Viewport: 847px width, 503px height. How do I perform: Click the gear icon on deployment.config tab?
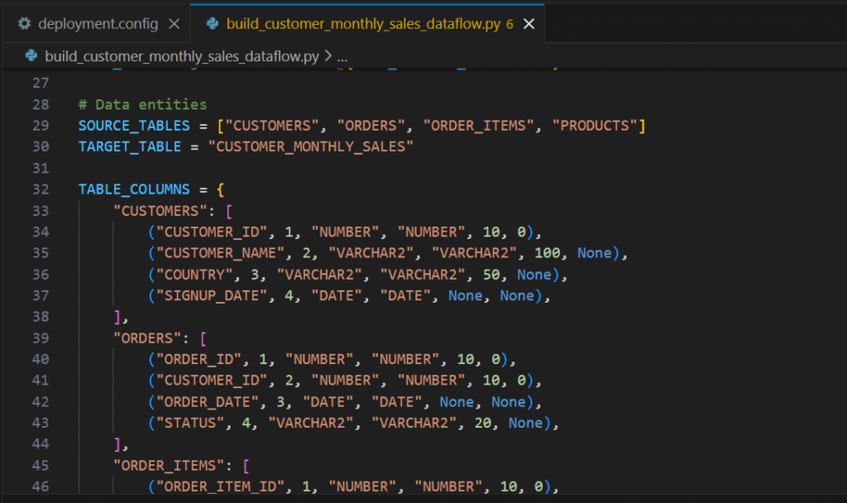pos(24,24)
